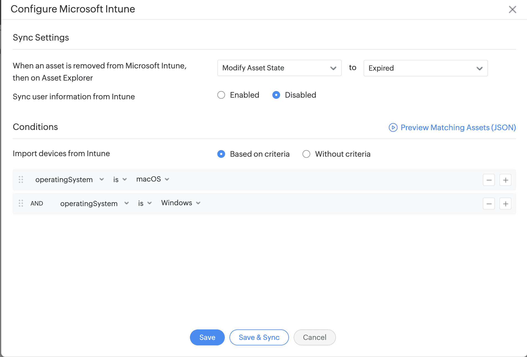Select the Disabled radio option
The height and width of the screenshot is (357, 527).
(276, 95)
